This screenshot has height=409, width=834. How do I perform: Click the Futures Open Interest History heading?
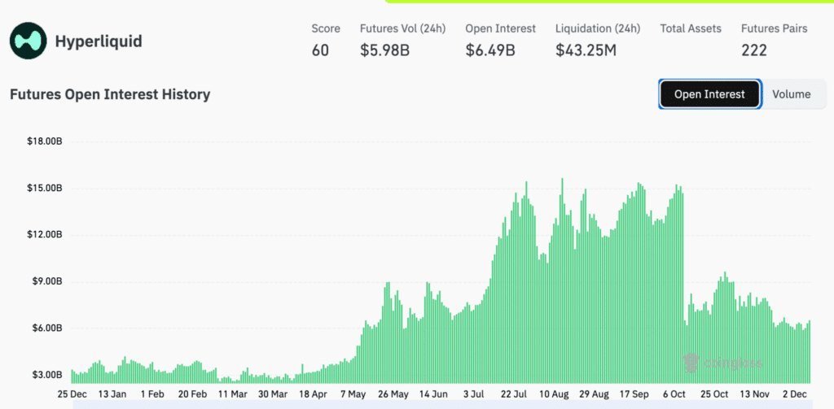[x=110, y=94]
